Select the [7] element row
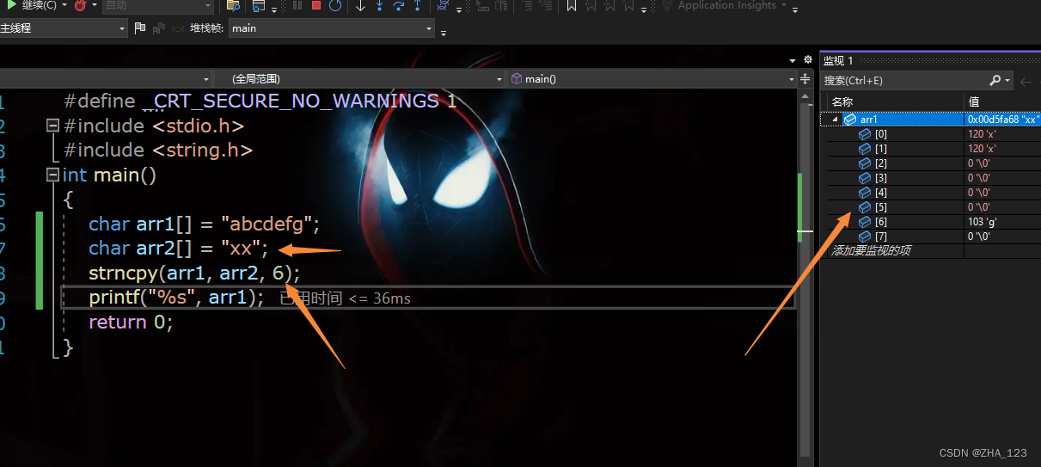1041x467 pixels. point(931,236)
